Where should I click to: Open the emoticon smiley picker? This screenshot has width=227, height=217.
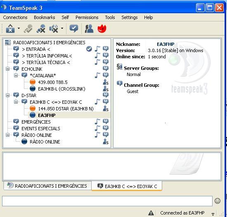tap(217, 201)
